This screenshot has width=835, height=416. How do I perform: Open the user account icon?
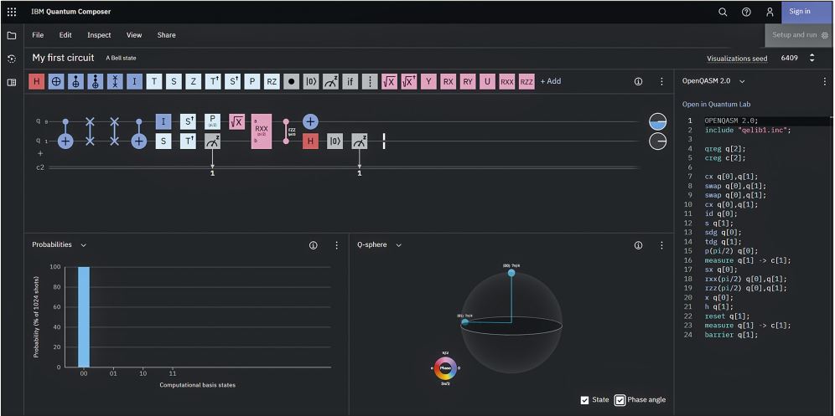[770, 12]
